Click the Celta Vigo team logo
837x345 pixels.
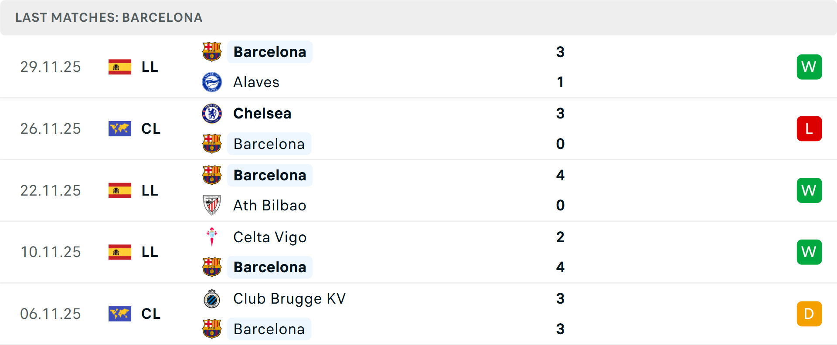coord(212,237)
